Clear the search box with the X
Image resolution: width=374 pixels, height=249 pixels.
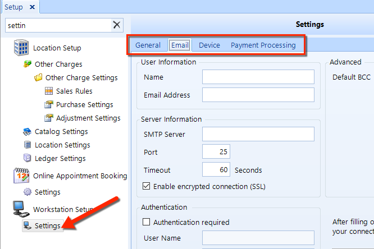click(x=117, y=25)
